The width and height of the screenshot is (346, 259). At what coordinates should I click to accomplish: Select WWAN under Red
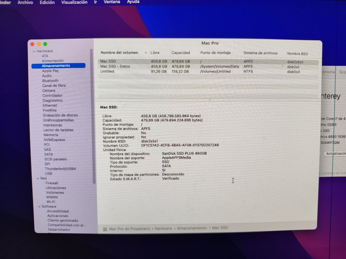[x=52, y=197]
